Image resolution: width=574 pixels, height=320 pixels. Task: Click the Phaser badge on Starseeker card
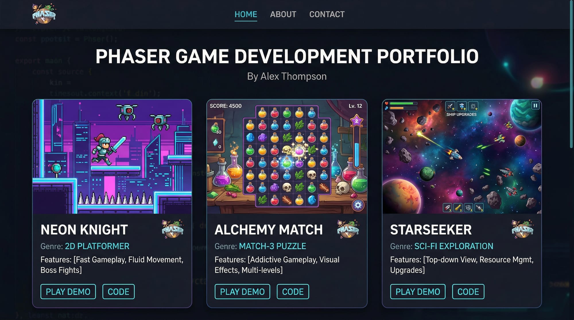click(x=522, y=229)
